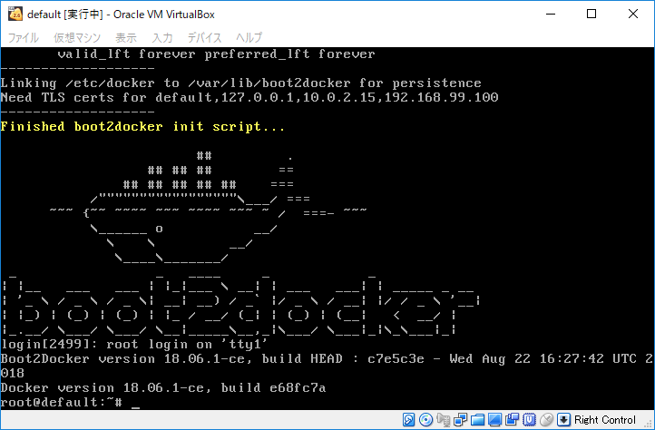The width and height of the screenshot is (655, 430).
Task: Click the shared folders status icon
Action: coord(477,420)
